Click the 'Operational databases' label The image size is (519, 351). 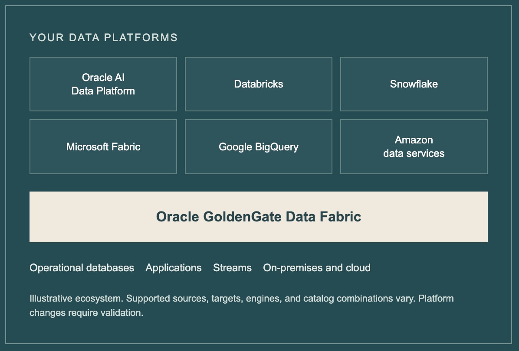(82, 268)
